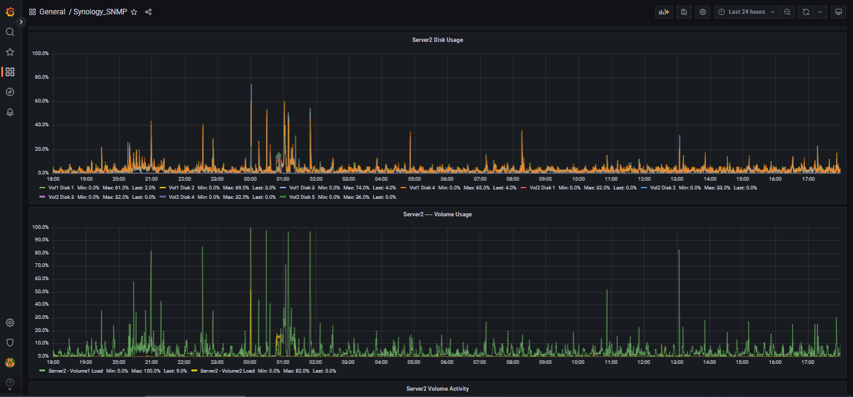Open the Last 24 hours time picker
This screenshot has width=853, height=397.
[x=746, y=12]
